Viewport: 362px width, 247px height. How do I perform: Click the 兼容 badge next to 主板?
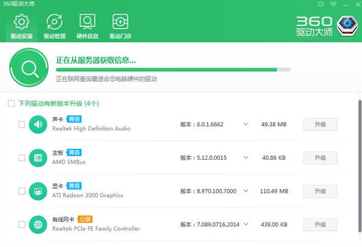tap(74, 152)
